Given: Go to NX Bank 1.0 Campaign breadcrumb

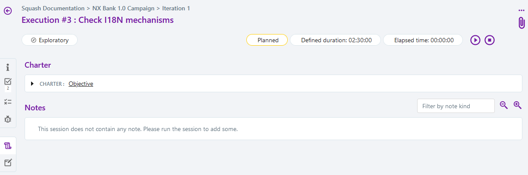Looking at the screenshot, I should pos(123,8).
